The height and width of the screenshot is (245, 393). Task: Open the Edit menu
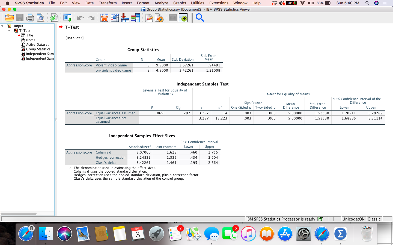pos(64,3)
